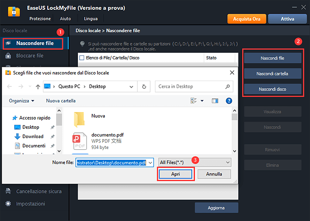Click down arrow of navigation tree scrollbar
Viewport: 310px width, 221px height.
click(59, 151)
